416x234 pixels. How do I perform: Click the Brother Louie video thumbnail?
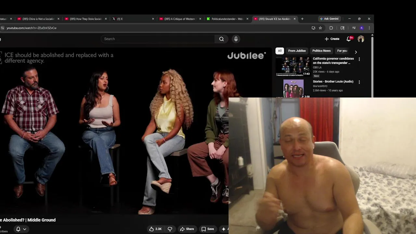pos(293,88)
